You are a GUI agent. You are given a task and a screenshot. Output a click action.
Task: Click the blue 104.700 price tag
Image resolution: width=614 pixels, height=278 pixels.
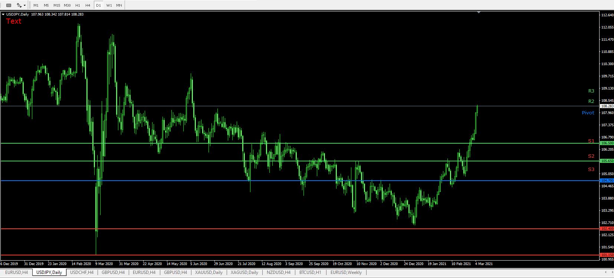[x=607, y=181]
